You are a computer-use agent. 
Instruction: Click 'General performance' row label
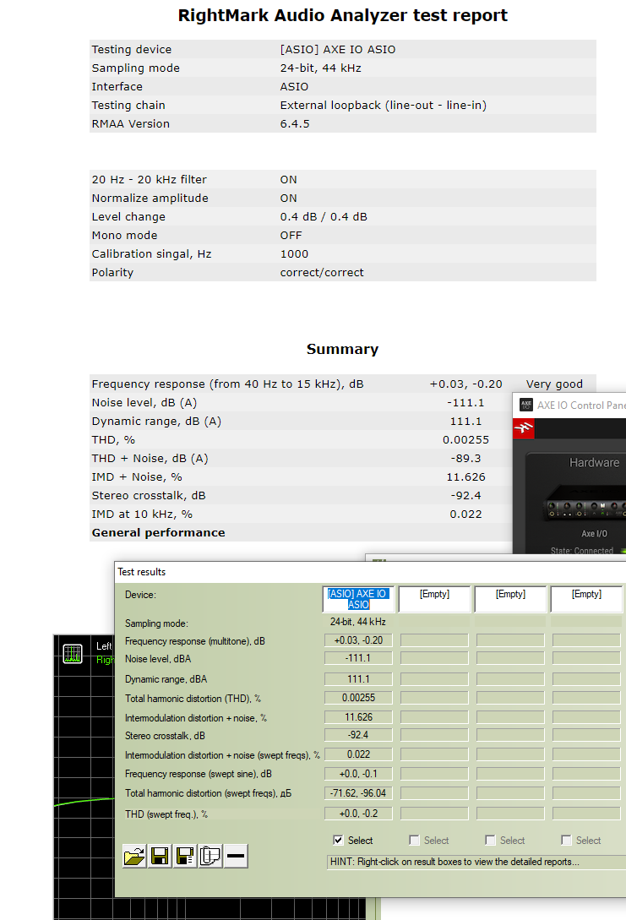point(159,533)
